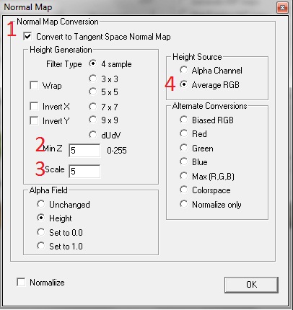Select Red alternate conversion

[x=183, y=133]
